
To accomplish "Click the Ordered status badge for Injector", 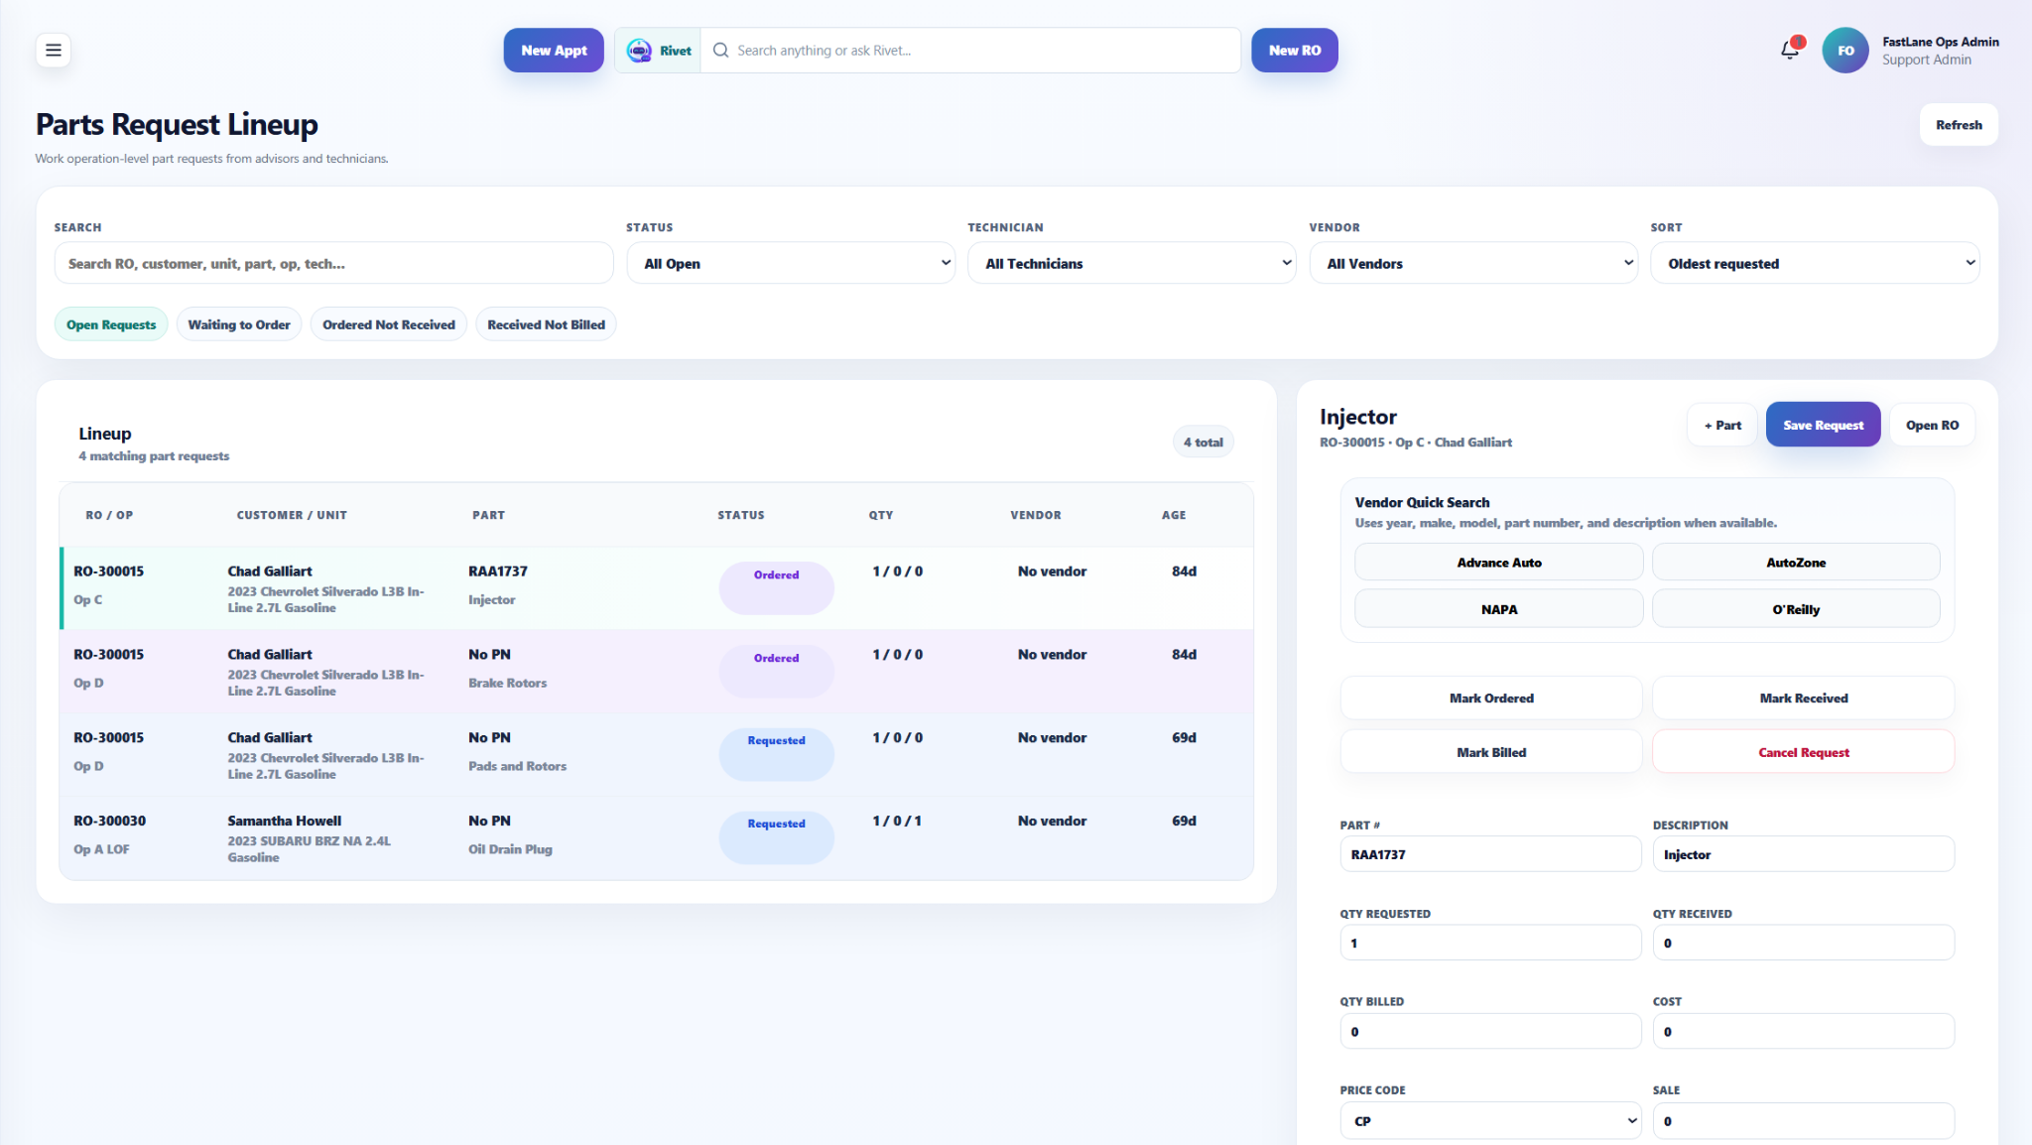I will [x=776, y=587].
